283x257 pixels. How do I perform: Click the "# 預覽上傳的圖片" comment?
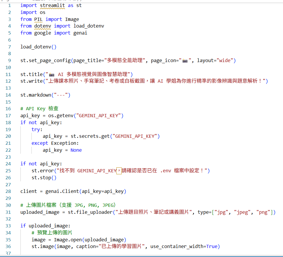click(52, 233)
